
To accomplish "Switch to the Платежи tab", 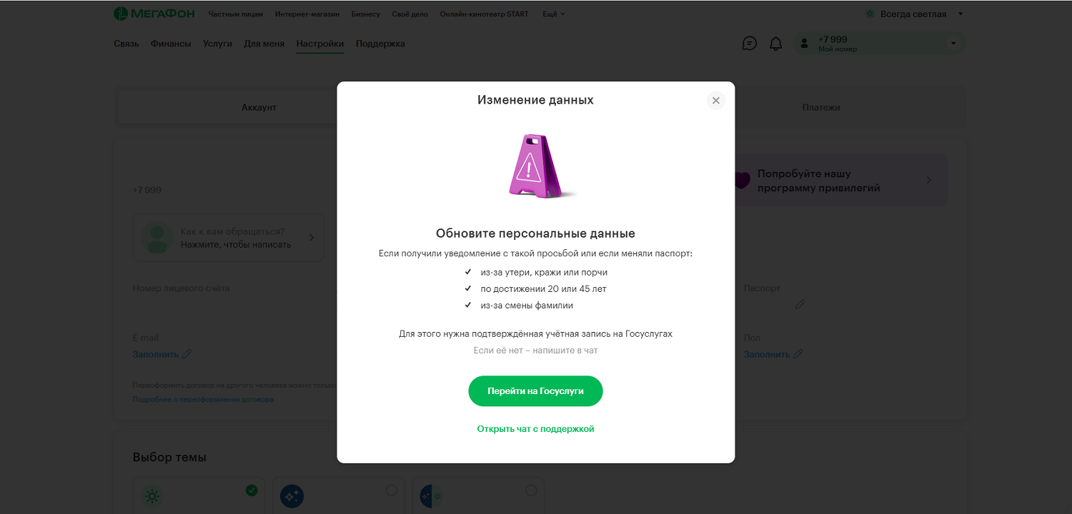I will (821, 108).
